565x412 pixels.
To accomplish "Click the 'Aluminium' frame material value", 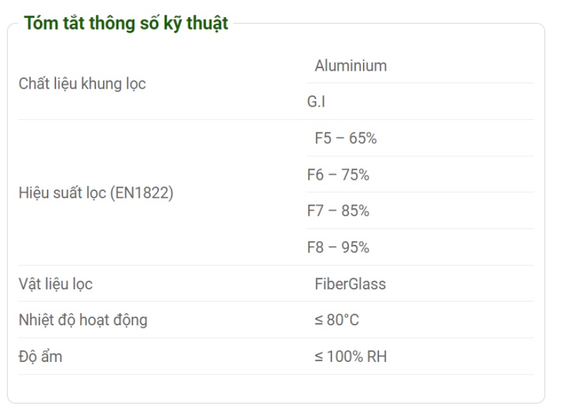I will 350,66.
